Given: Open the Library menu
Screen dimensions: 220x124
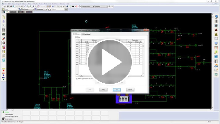Looking at the screenshot, I should tap(24, 4).
